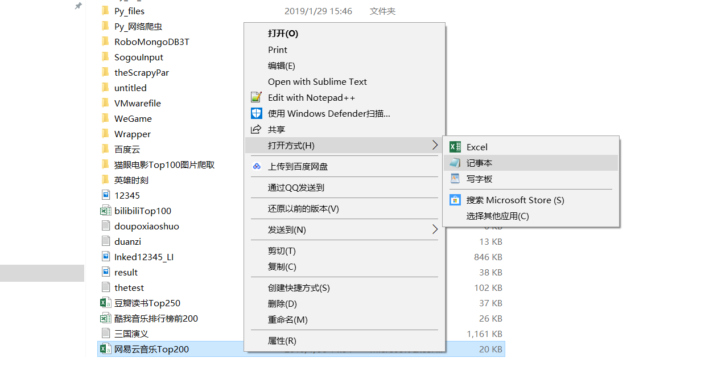Expand the 打开方式(H) submenu arrow
The height and width of the screenshot is (370, 701).
coord(435,145)
